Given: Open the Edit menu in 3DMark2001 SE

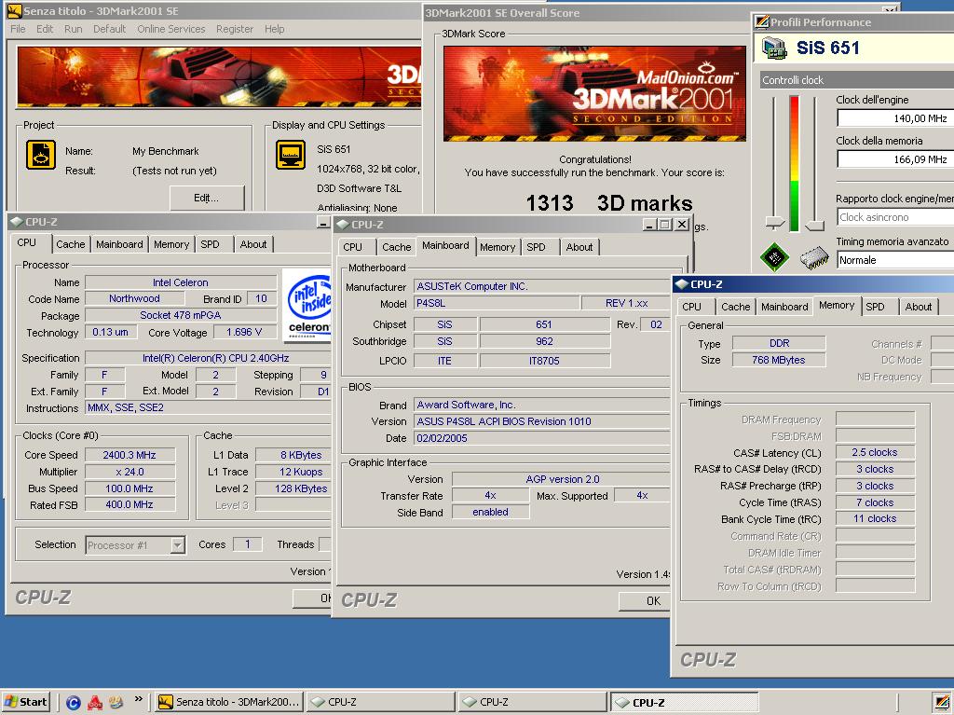Looking at the screenshot, I should click(x=45, y=29).
